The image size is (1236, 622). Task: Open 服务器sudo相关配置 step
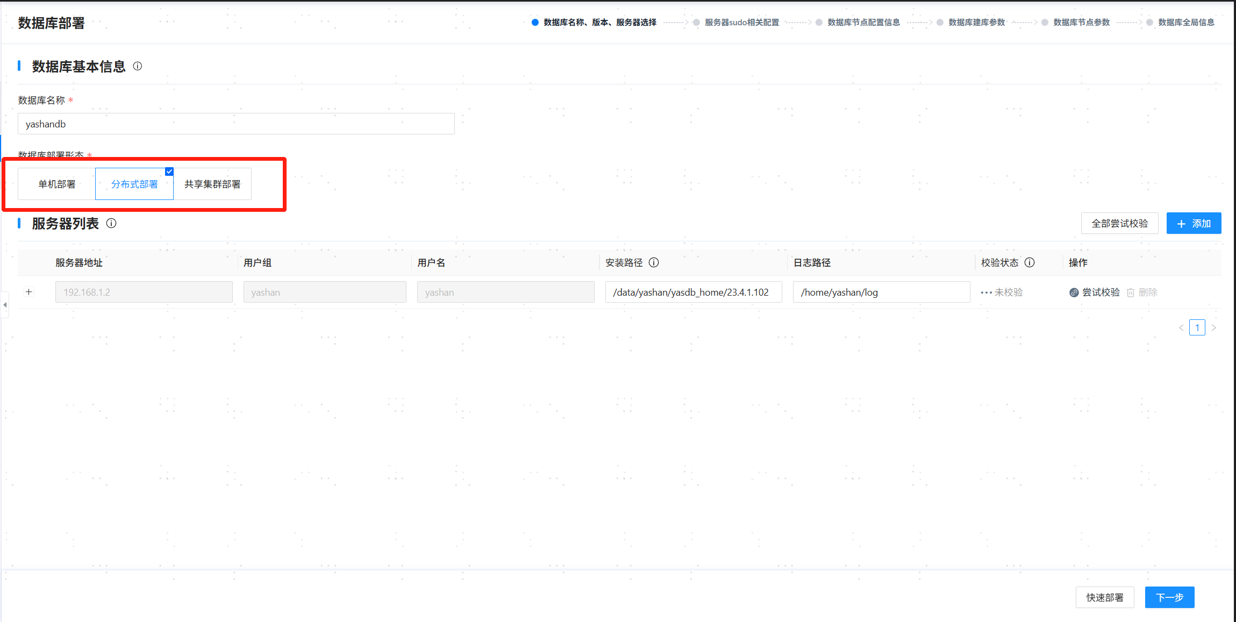[741, 22]
